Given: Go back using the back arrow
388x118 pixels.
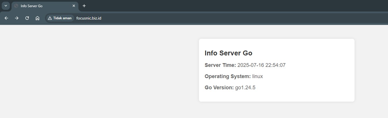Looking at the screenshot, I should [6, 18].
